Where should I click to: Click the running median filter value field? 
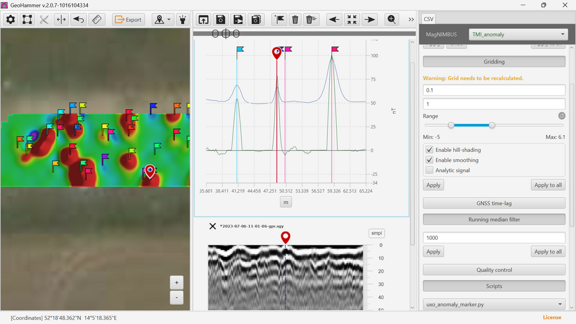[x=494, y=237]
